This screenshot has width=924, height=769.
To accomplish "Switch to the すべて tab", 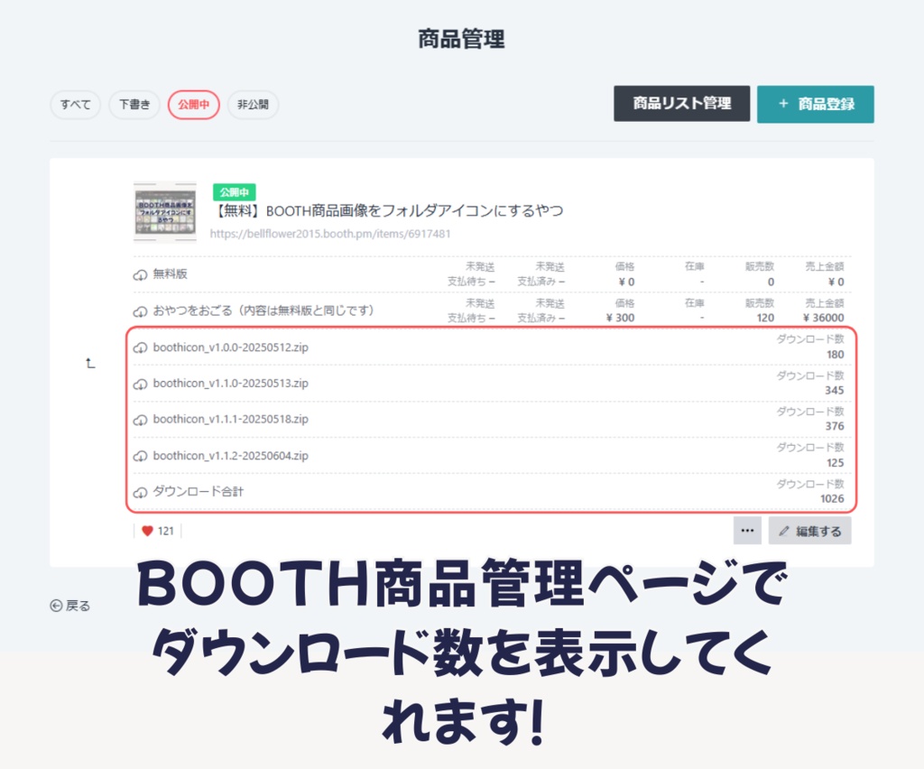I will coord(75,105).
